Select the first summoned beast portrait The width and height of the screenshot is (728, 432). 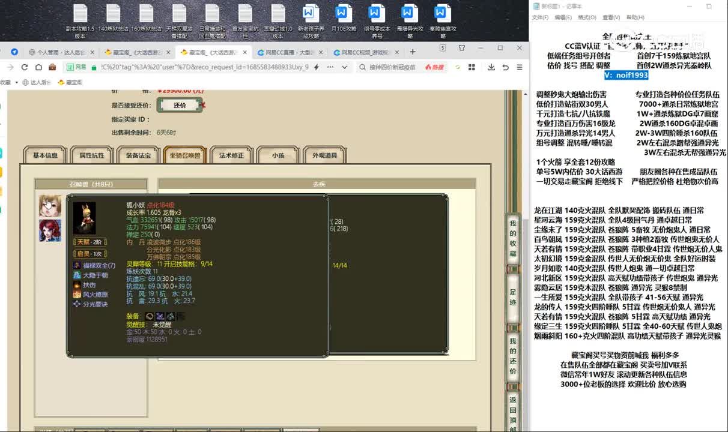pos(50,205)
